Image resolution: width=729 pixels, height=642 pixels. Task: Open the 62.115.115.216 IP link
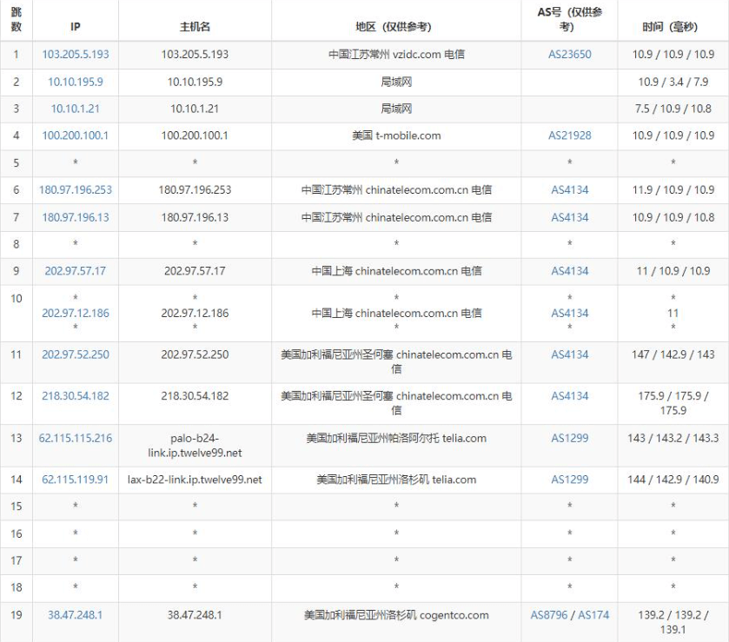pos(76,438)
